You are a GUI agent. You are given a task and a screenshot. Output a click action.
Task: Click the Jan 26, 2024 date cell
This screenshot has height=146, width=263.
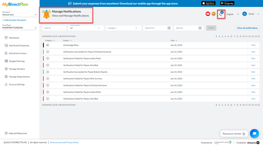tap(176, 45)
